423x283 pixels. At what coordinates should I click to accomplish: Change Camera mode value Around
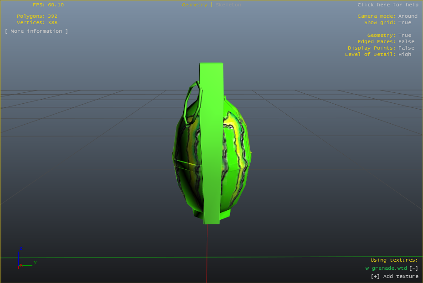click(408, 16)
